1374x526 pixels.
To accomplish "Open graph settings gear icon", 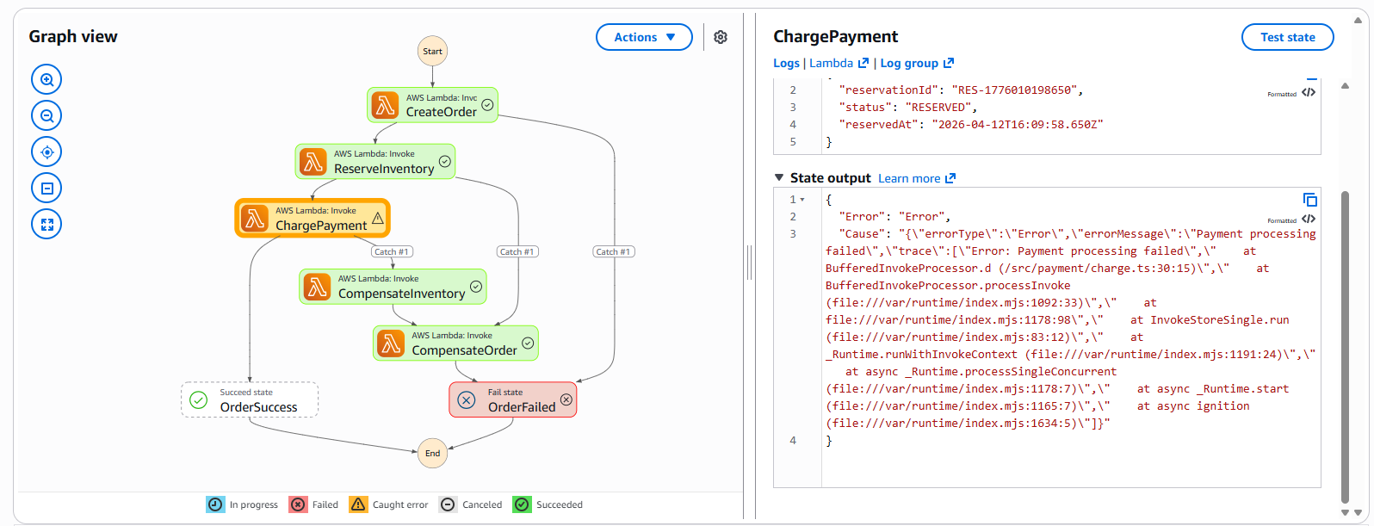I will 721,37.
